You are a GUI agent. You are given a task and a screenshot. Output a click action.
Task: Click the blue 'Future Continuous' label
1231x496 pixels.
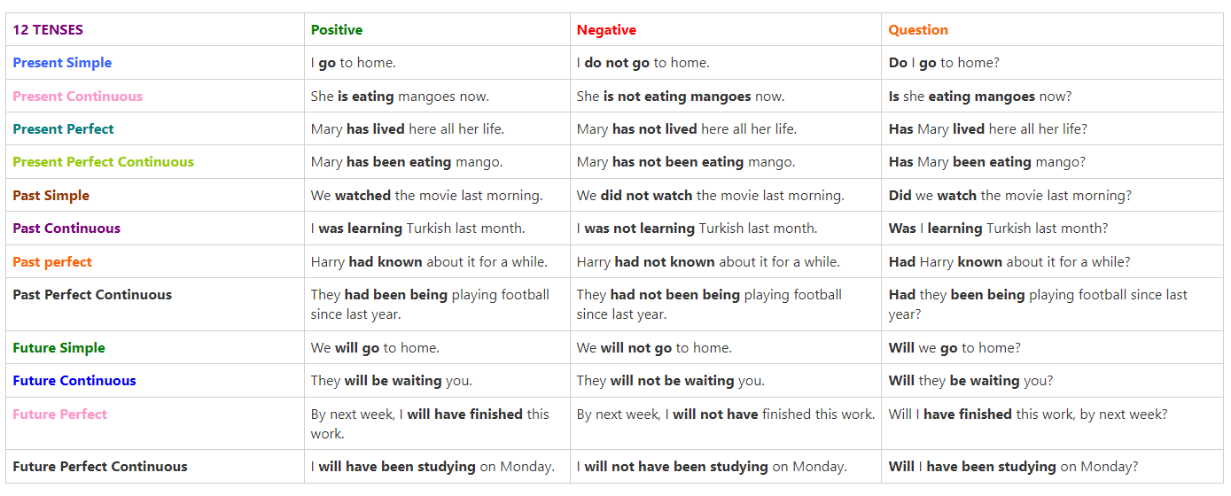point(74,381)
